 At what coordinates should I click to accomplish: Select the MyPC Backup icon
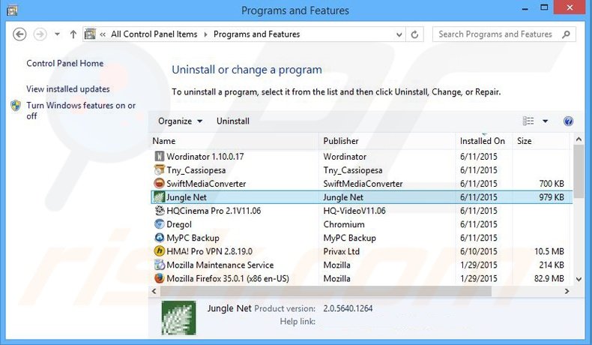160,238
